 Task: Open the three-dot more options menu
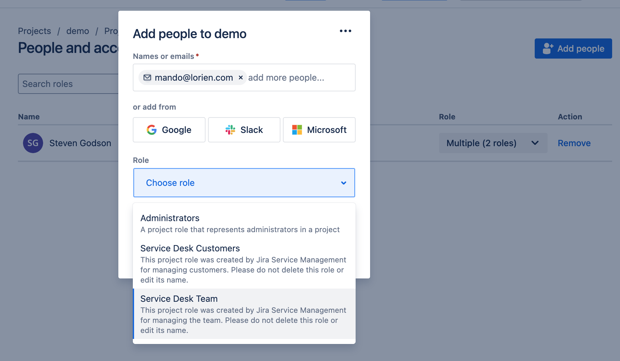345,31
